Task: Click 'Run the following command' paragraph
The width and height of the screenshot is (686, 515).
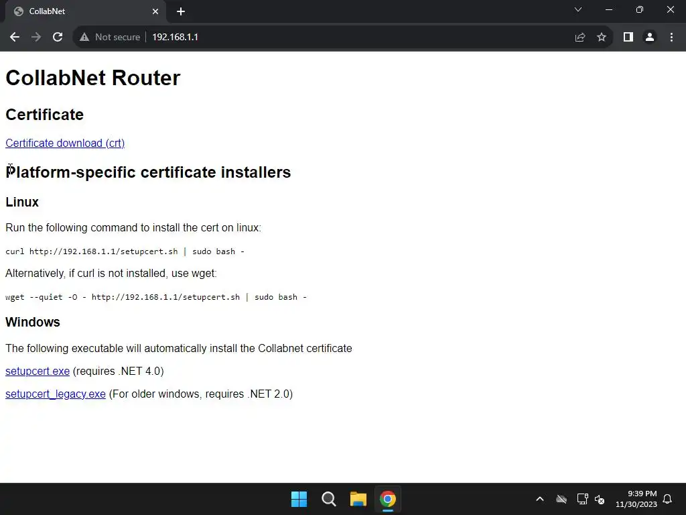Action: 133,228
